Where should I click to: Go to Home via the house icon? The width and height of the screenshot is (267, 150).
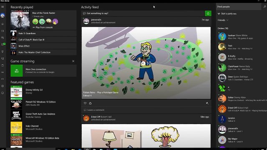click(3, 24)
